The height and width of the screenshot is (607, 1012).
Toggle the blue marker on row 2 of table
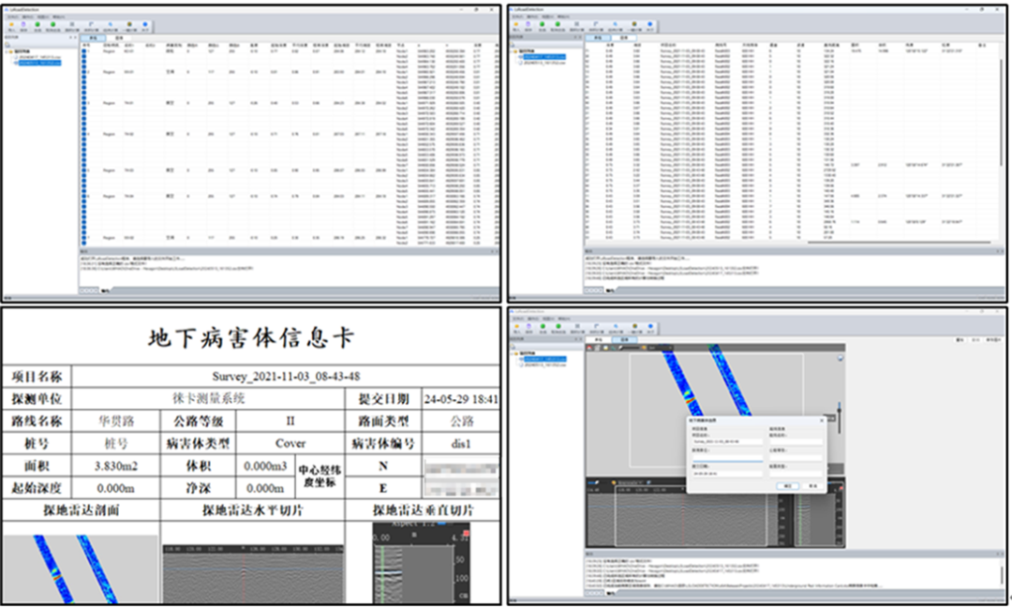[x=85, y=54]
